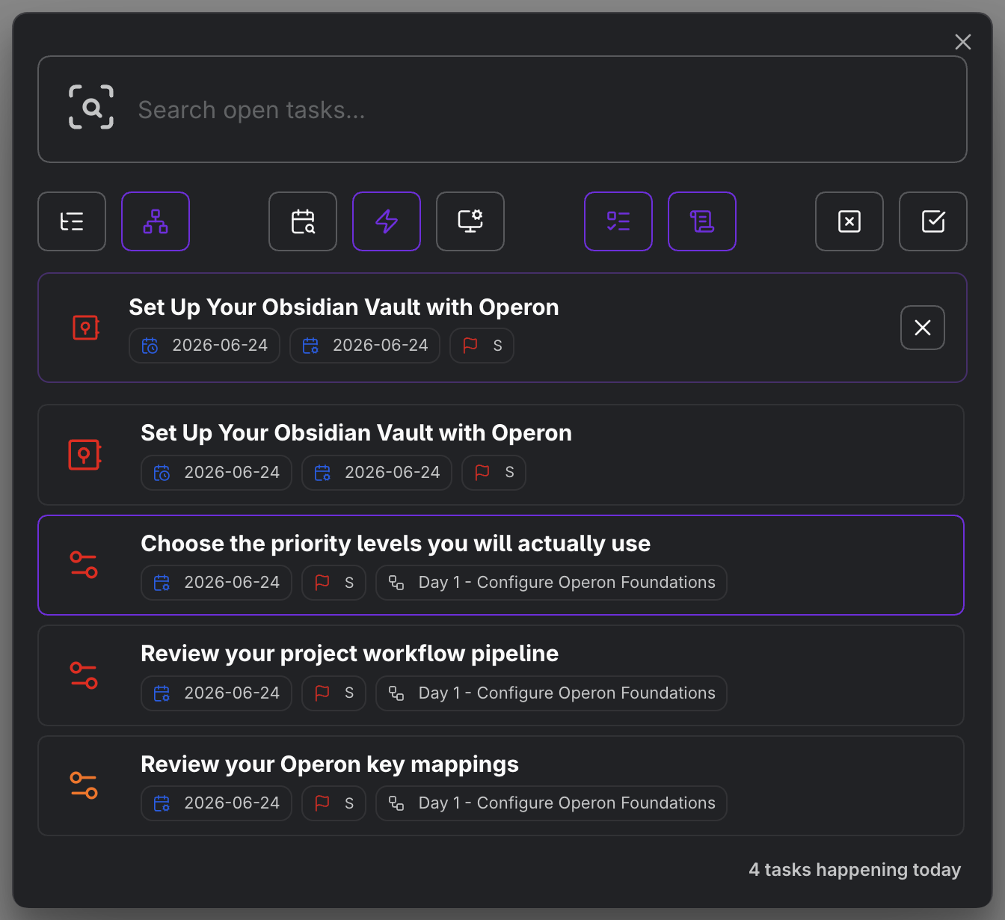Open Day 1 parent chip in workflow pipeline row
The height and width of the screenshot is (920, 1005).
pos(551,693)
